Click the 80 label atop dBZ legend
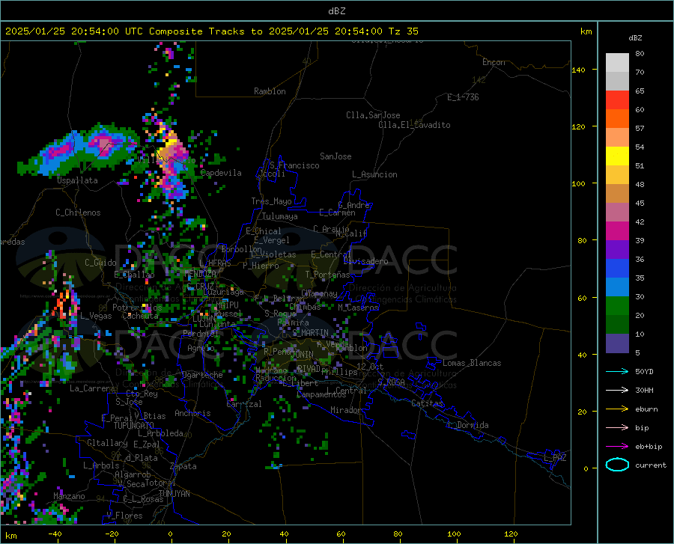This screenshot has height=544, width=674. pyautogui.click(x=640, y=54)
